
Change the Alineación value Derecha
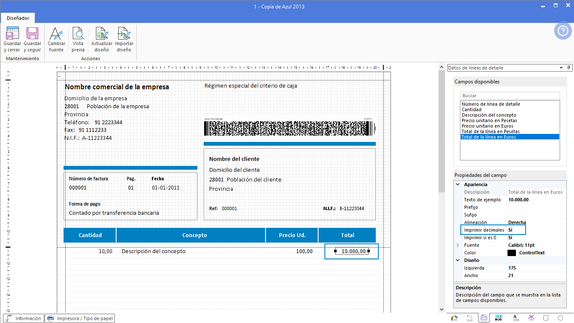click(537, 222)
